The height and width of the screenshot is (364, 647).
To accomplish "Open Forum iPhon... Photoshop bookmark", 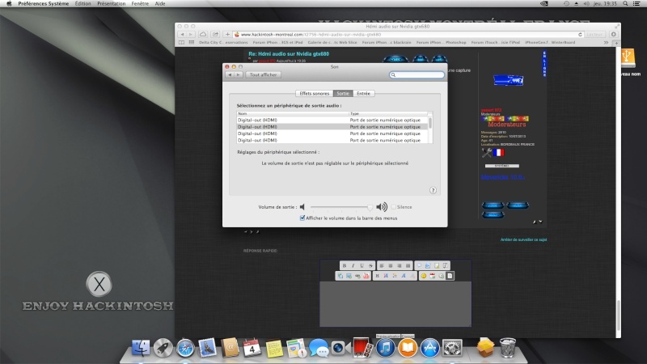I will 441,42.
